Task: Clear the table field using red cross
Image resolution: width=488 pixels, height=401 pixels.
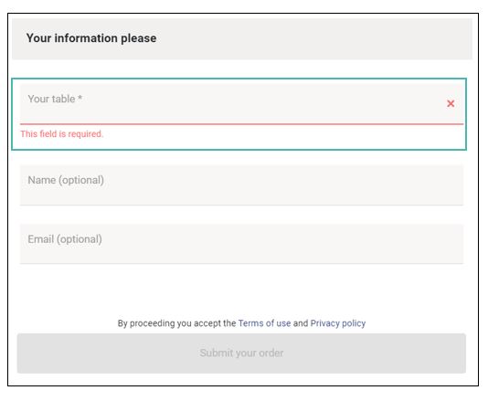Action: [451, 103]
